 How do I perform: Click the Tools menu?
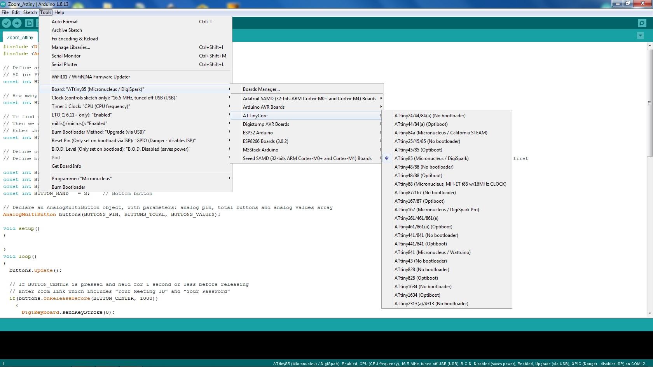pos(45,12)
